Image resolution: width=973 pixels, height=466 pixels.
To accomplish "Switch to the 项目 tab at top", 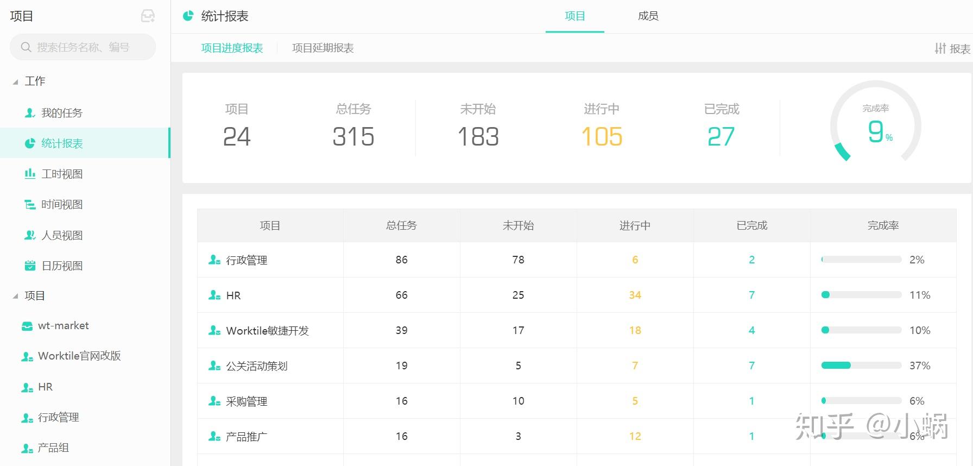I will (575, 16).
